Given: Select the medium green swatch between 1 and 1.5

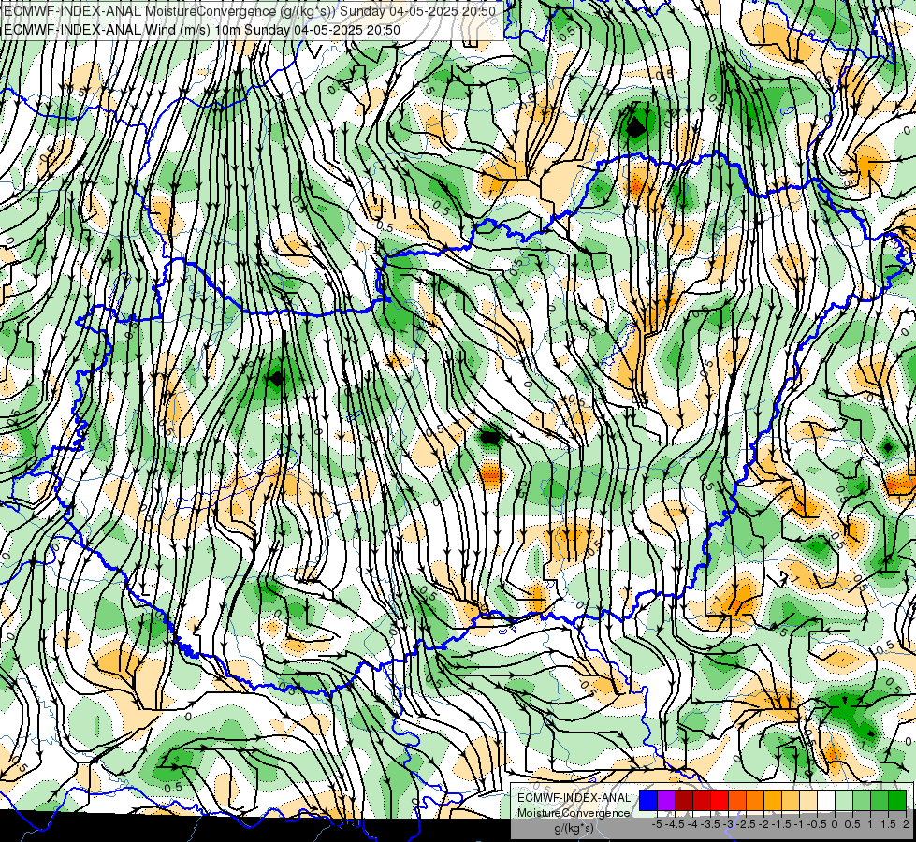Looking at the screenshot, I should (x=880, y=800).
